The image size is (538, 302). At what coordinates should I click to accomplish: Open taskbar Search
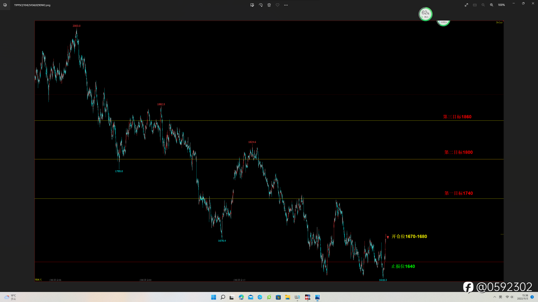click(223, 297)
